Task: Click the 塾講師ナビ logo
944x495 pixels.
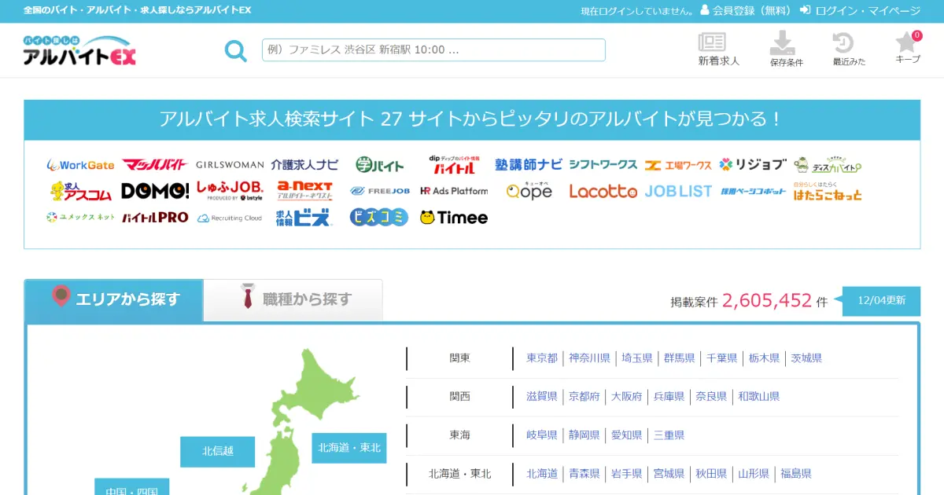Action: (529, 164)
